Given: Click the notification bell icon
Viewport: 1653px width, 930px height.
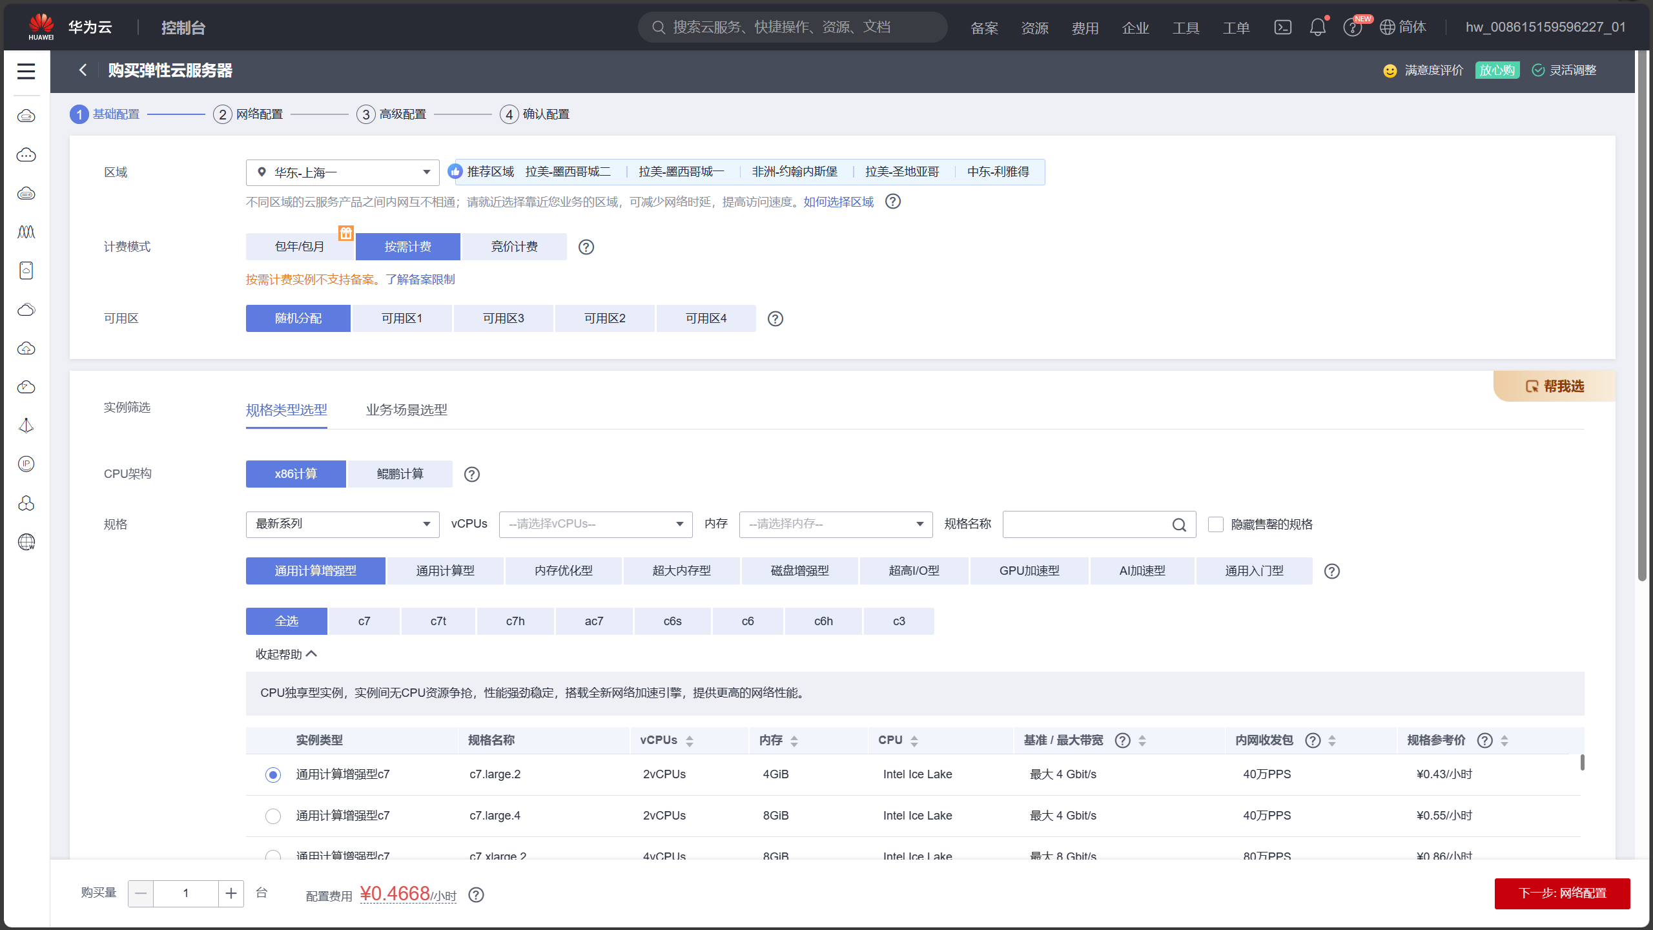Looking at the screenshot, I should coord(1317,27).
